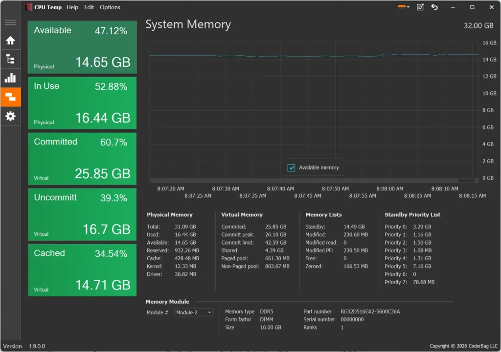This screenshot has height=352, width=501.
Task: Click the 16 GB y-axis label
Action: click(489, 43)
